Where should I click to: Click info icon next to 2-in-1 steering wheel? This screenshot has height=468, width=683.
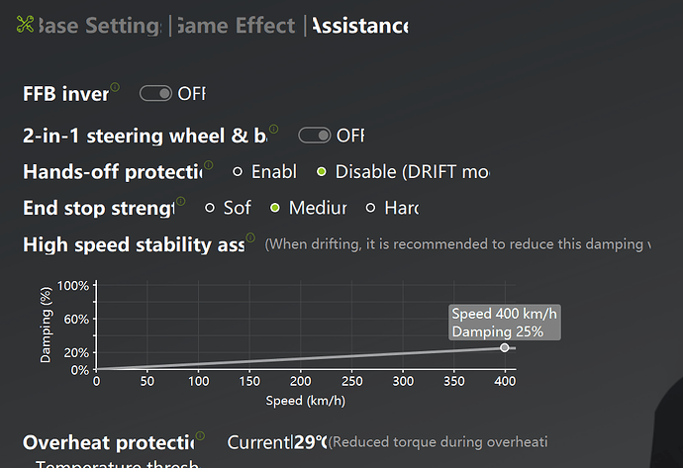click(274, 129)
